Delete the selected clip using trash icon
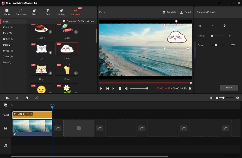242x158 pixels. pyautogui.click(x=27, y=98)
